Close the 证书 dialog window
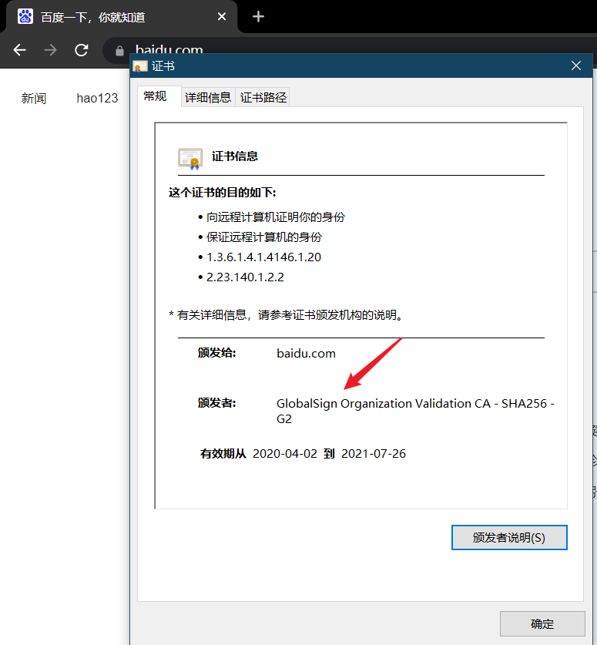 click(x=576, y=66)
